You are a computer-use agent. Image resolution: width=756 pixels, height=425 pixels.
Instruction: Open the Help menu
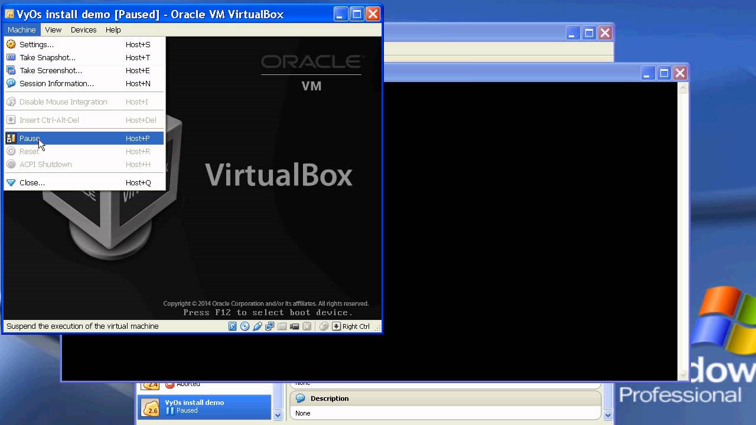113,30
